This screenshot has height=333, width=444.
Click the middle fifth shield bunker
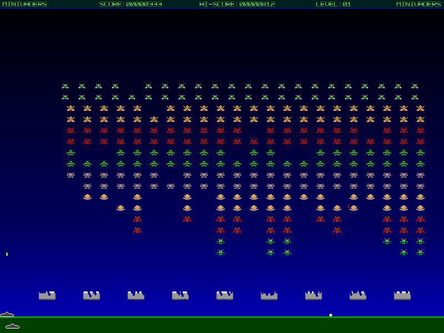click(x=225, y=295)
